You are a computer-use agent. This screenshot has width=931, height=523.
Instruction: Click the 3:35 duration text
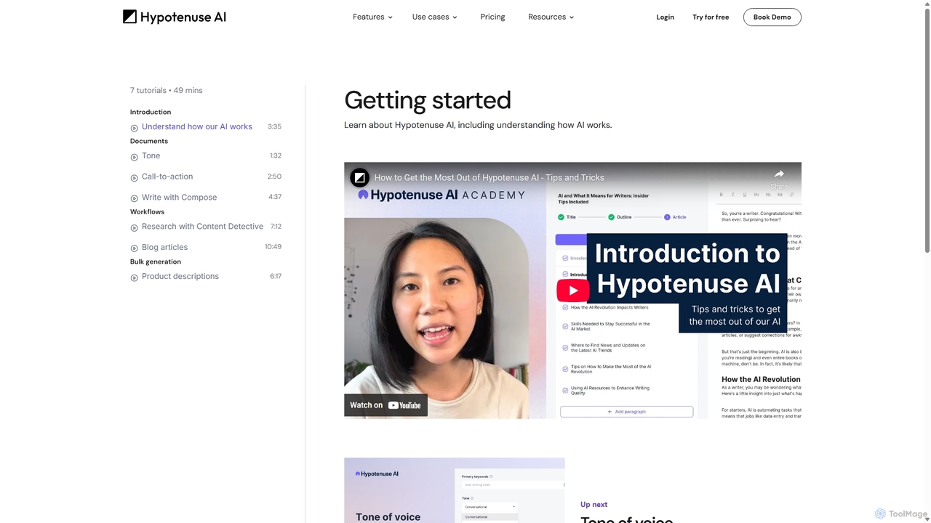[x=274, y=126]
